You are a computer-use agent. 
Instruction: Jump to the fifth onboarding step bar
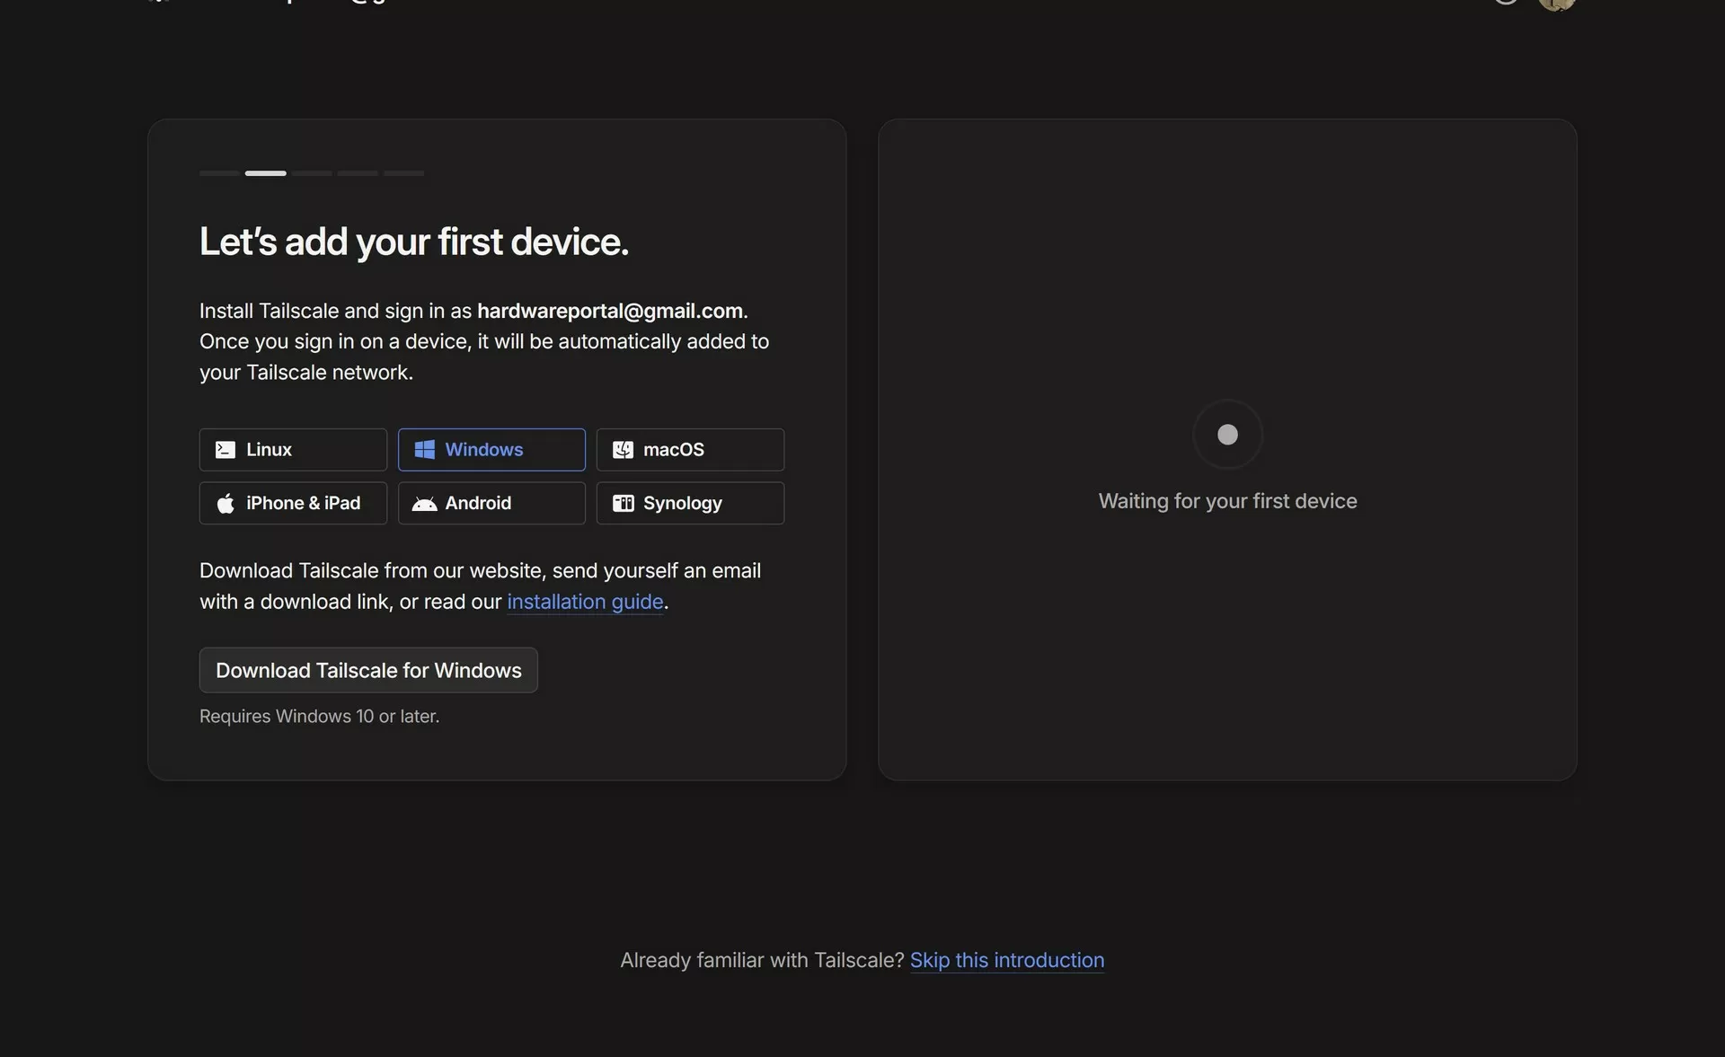click(403, 172)
